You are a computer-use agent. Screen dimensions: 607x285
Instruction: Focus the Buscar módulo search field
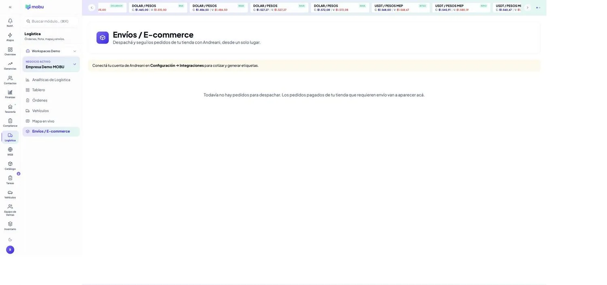51,21
